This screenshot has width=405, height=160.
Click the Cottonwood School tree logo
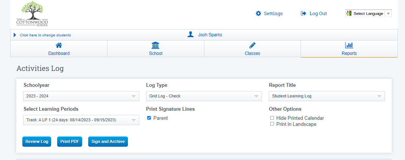click(x=32, y=13)
